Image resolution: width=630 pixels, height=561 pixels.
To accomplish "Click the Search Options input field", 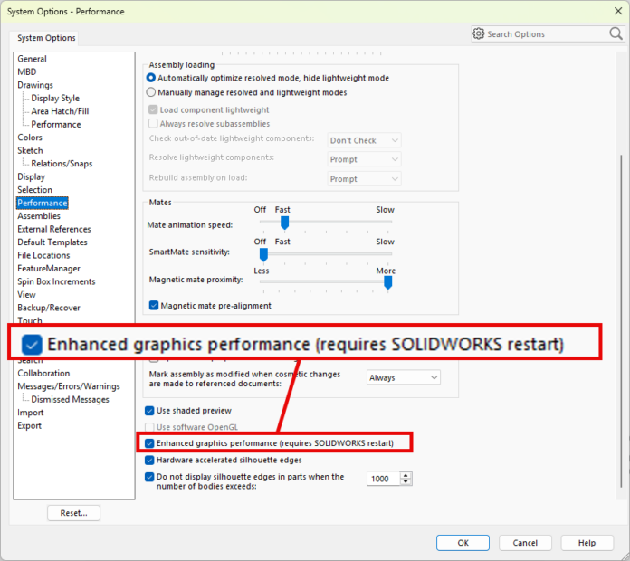I will pos(547,34).
